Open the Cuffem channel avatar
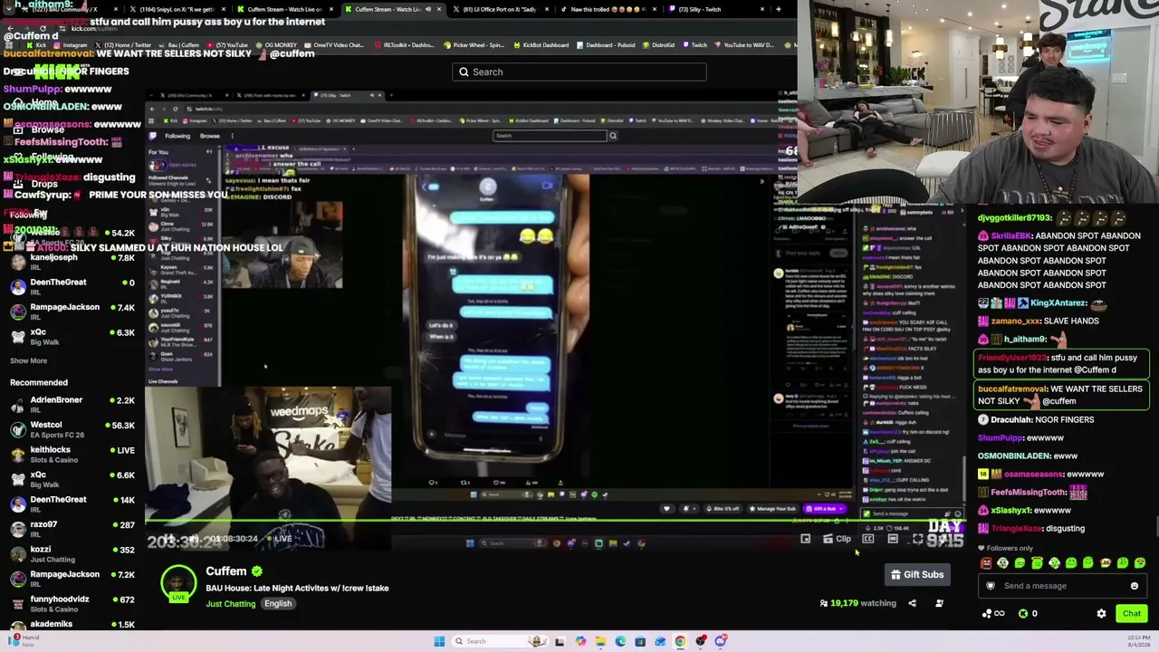This screenshot has height=652, width=1159. pyautogui.click(x=178, y=581)
